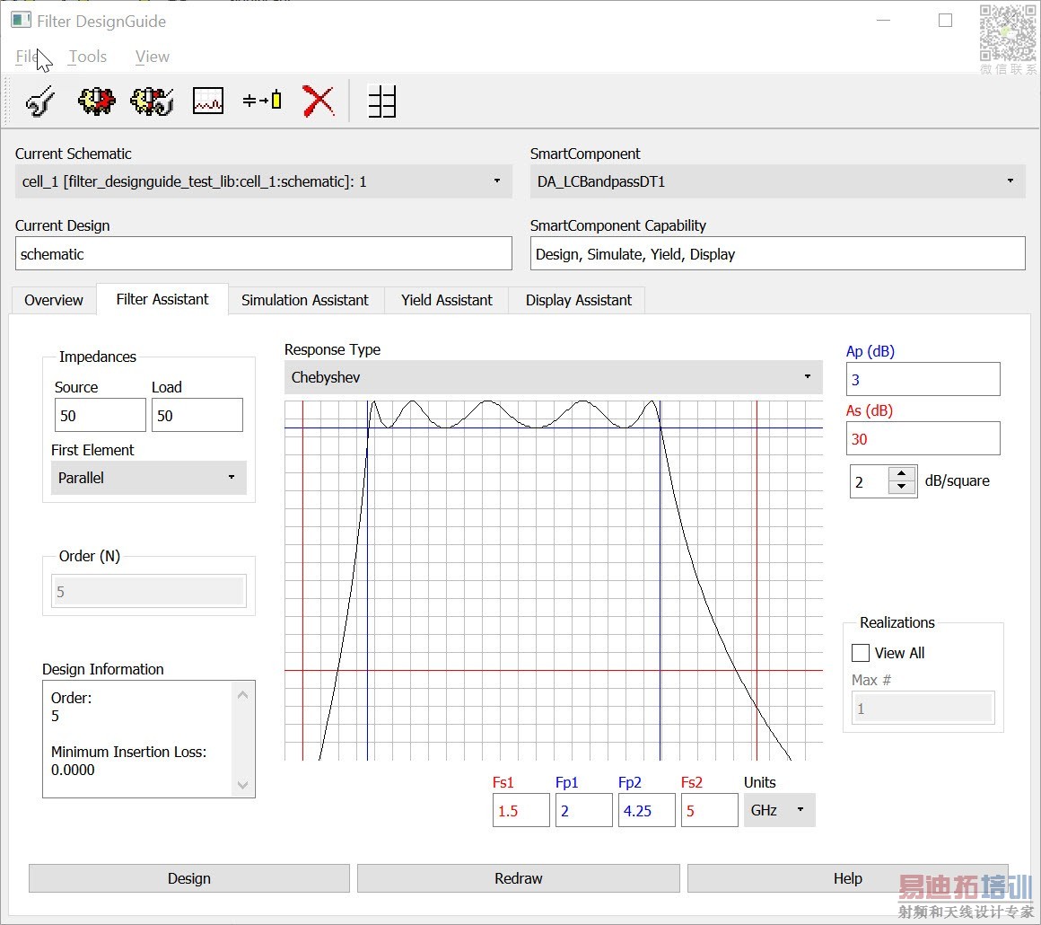
Task: Click the Filter DesignGuide title bar app icon
Action: click(21, 20)
